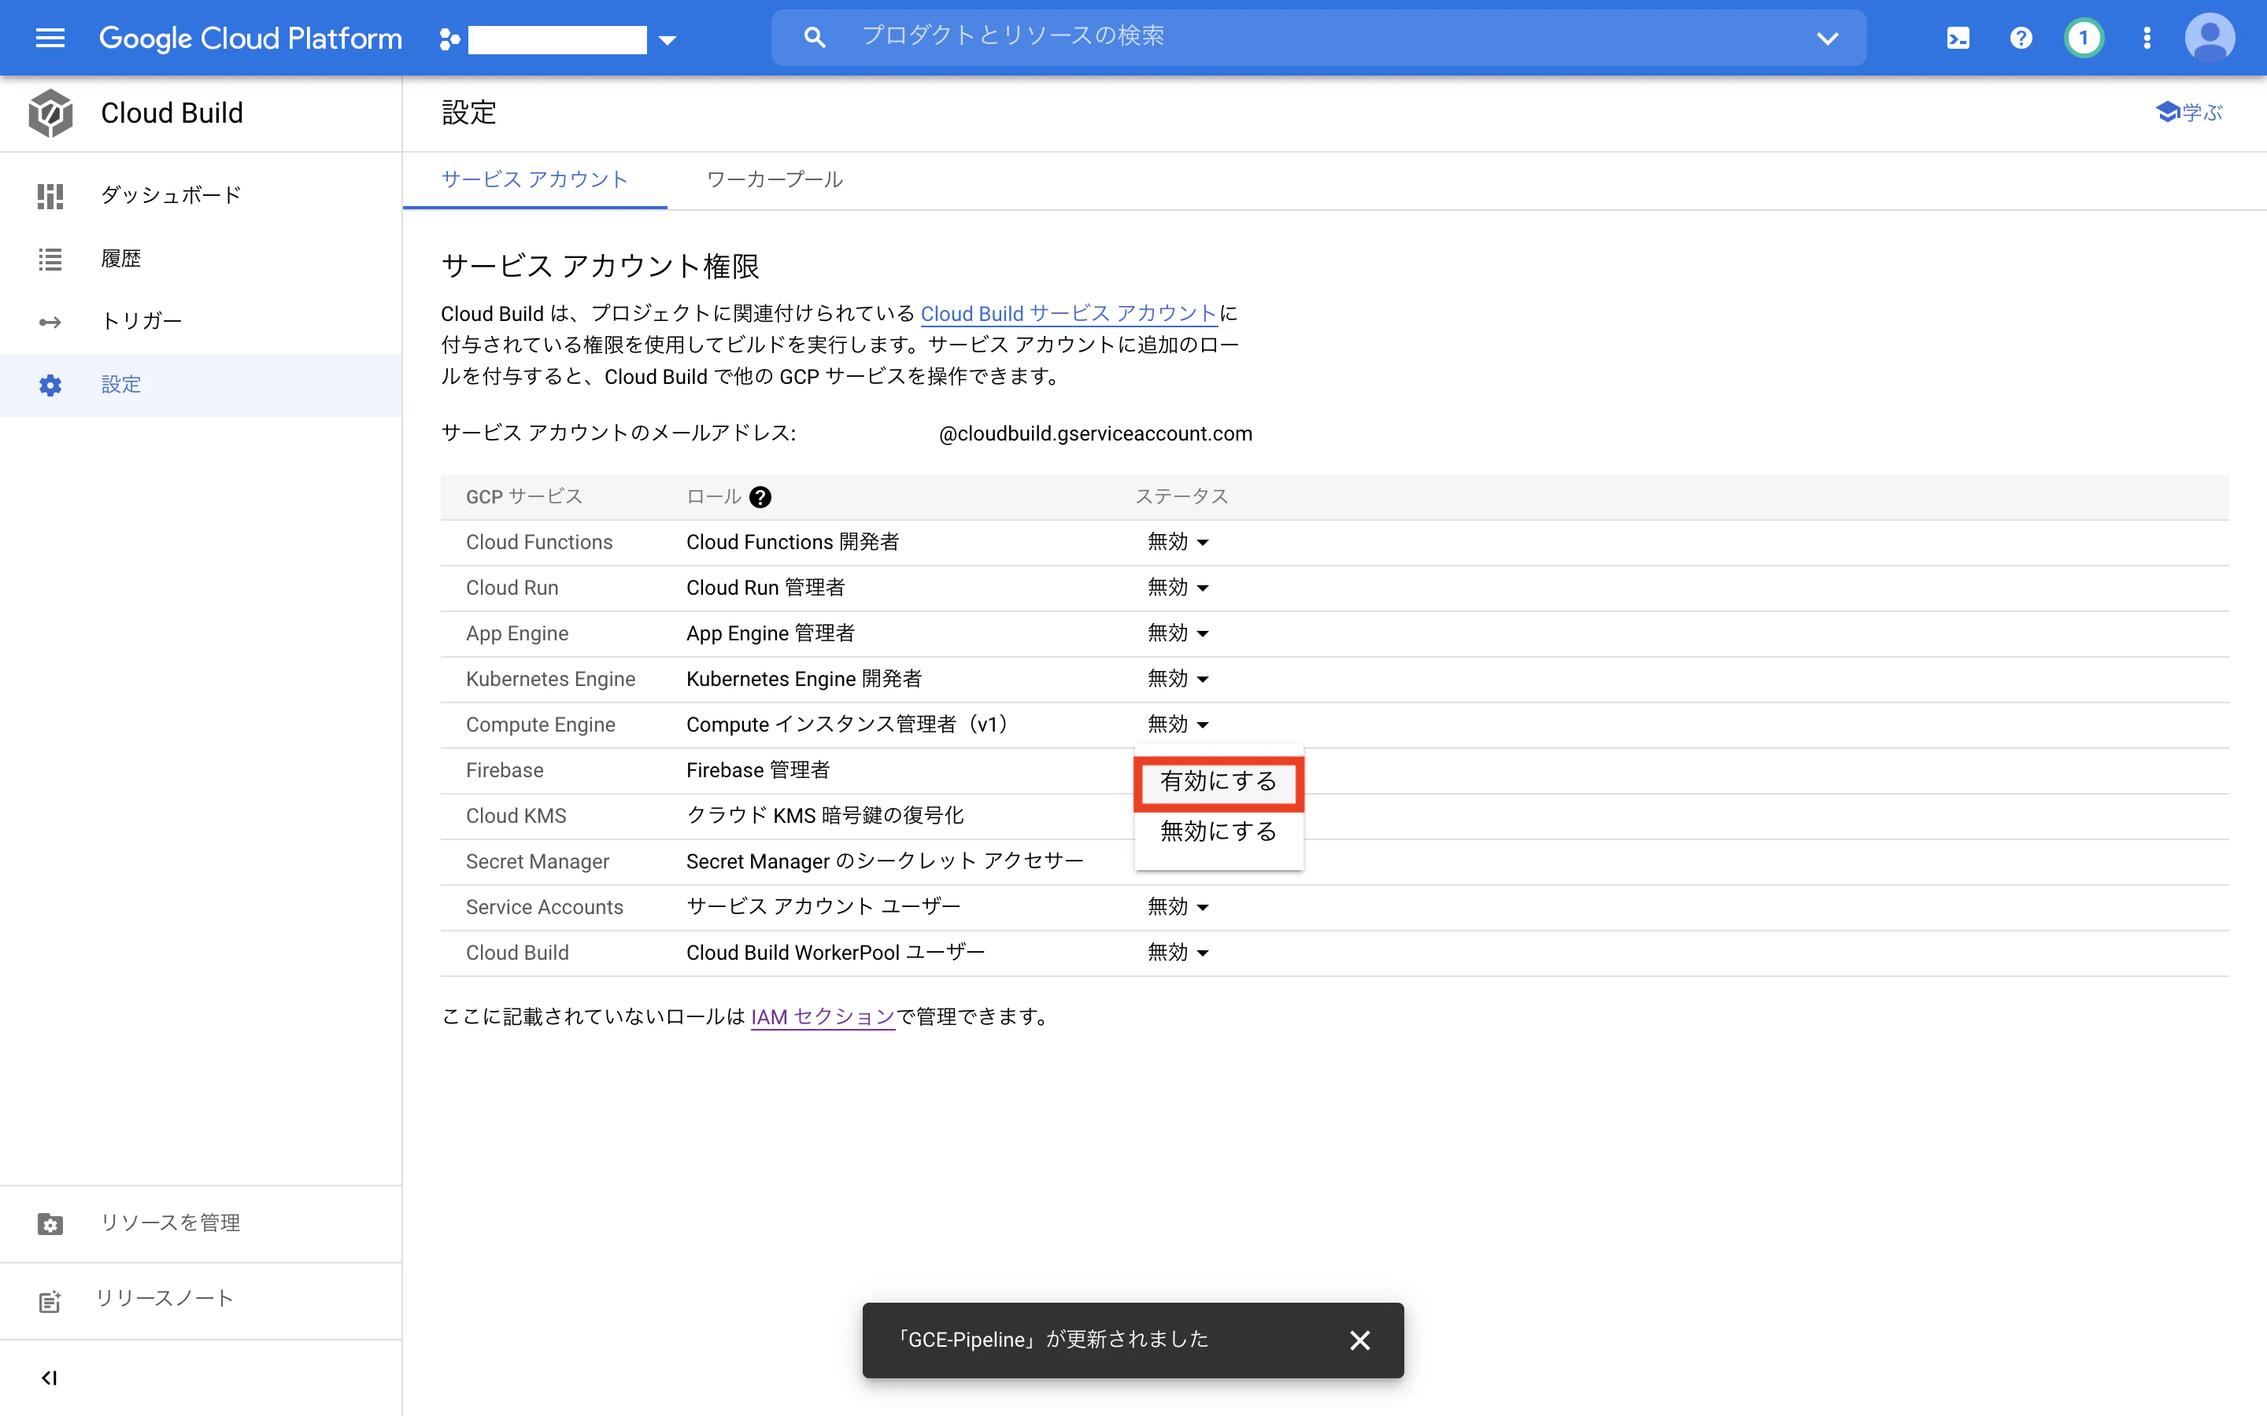Click the Kubernetes Engine 開発者 role text
Viewport: 2267px width, 1416px height.
click(x=804, y=679)
